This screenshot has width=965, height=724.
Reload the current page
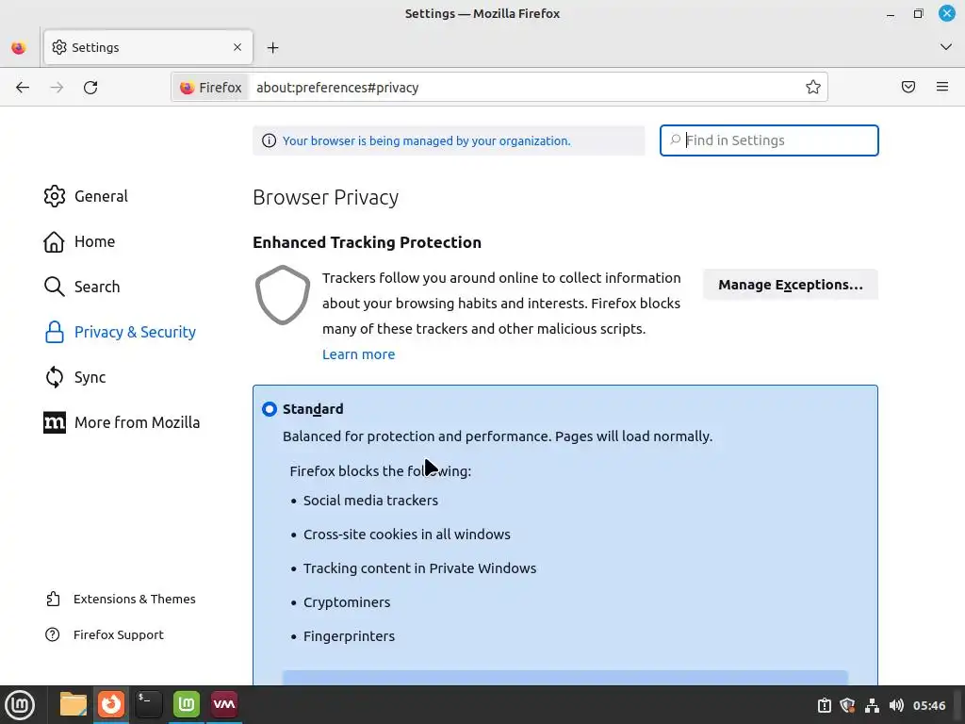pyautogui.click(x=90, y=88)
